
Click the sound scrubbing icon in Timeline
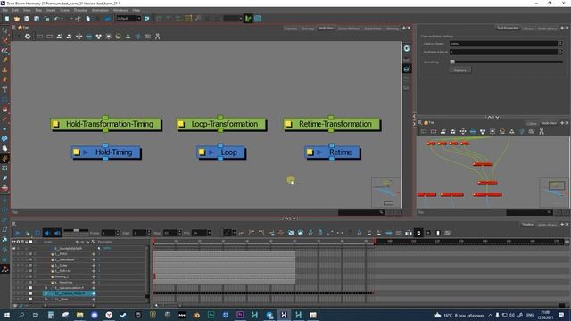(57, 233)
